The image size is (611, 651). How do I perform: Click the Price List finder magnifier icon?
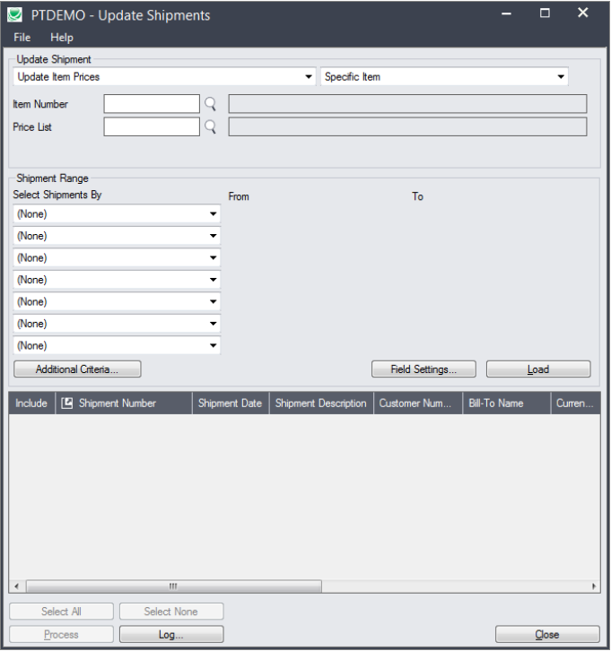(x=211, y=127)
